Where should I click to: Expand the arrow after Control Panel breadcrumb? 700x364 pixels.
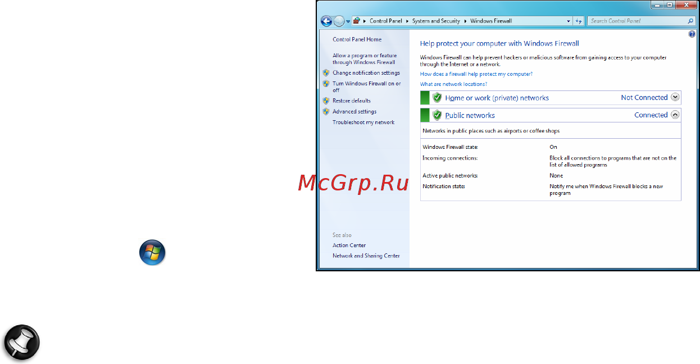coord(407,21)
